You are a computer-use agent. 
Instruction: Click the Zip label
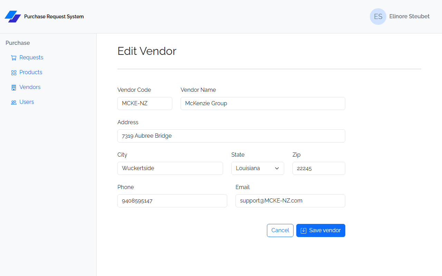click(x=297, y=155)
